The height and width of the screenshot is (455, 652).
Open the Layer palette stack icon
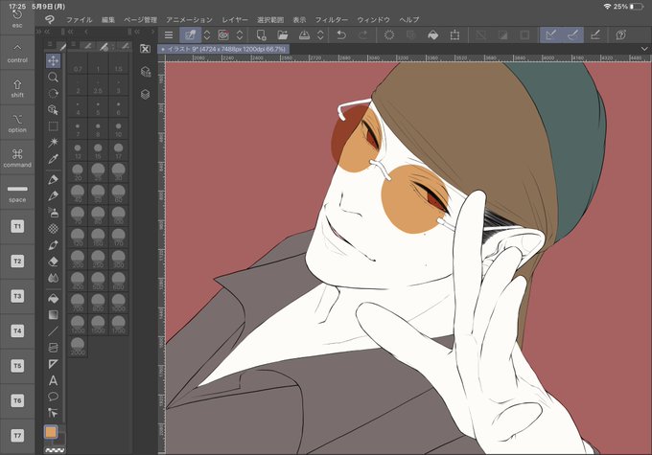tap(145, 94)
